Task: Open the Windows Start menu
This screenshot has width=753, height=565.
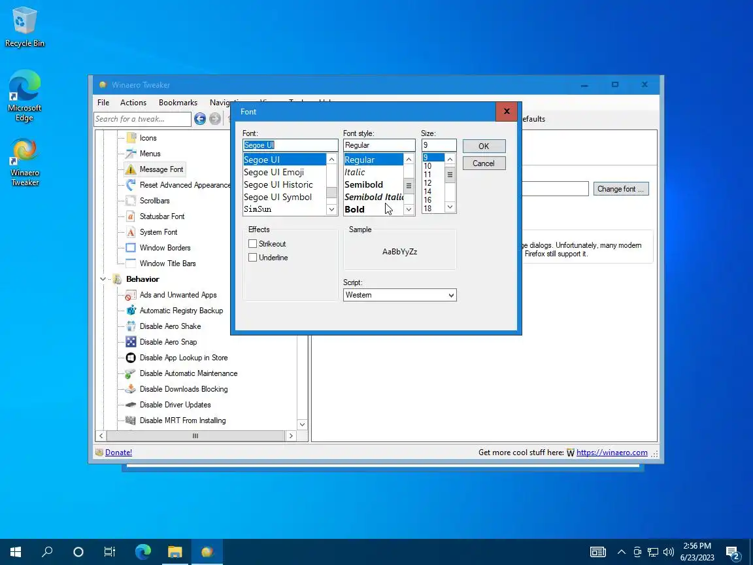Action: click(16, 551)
